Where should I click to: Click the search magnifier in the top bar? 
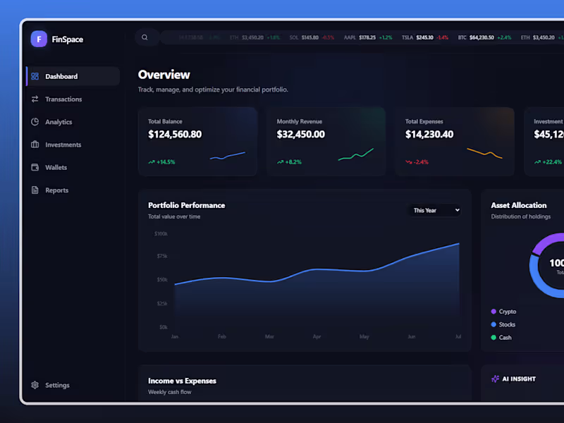click(x=145, y=37)
